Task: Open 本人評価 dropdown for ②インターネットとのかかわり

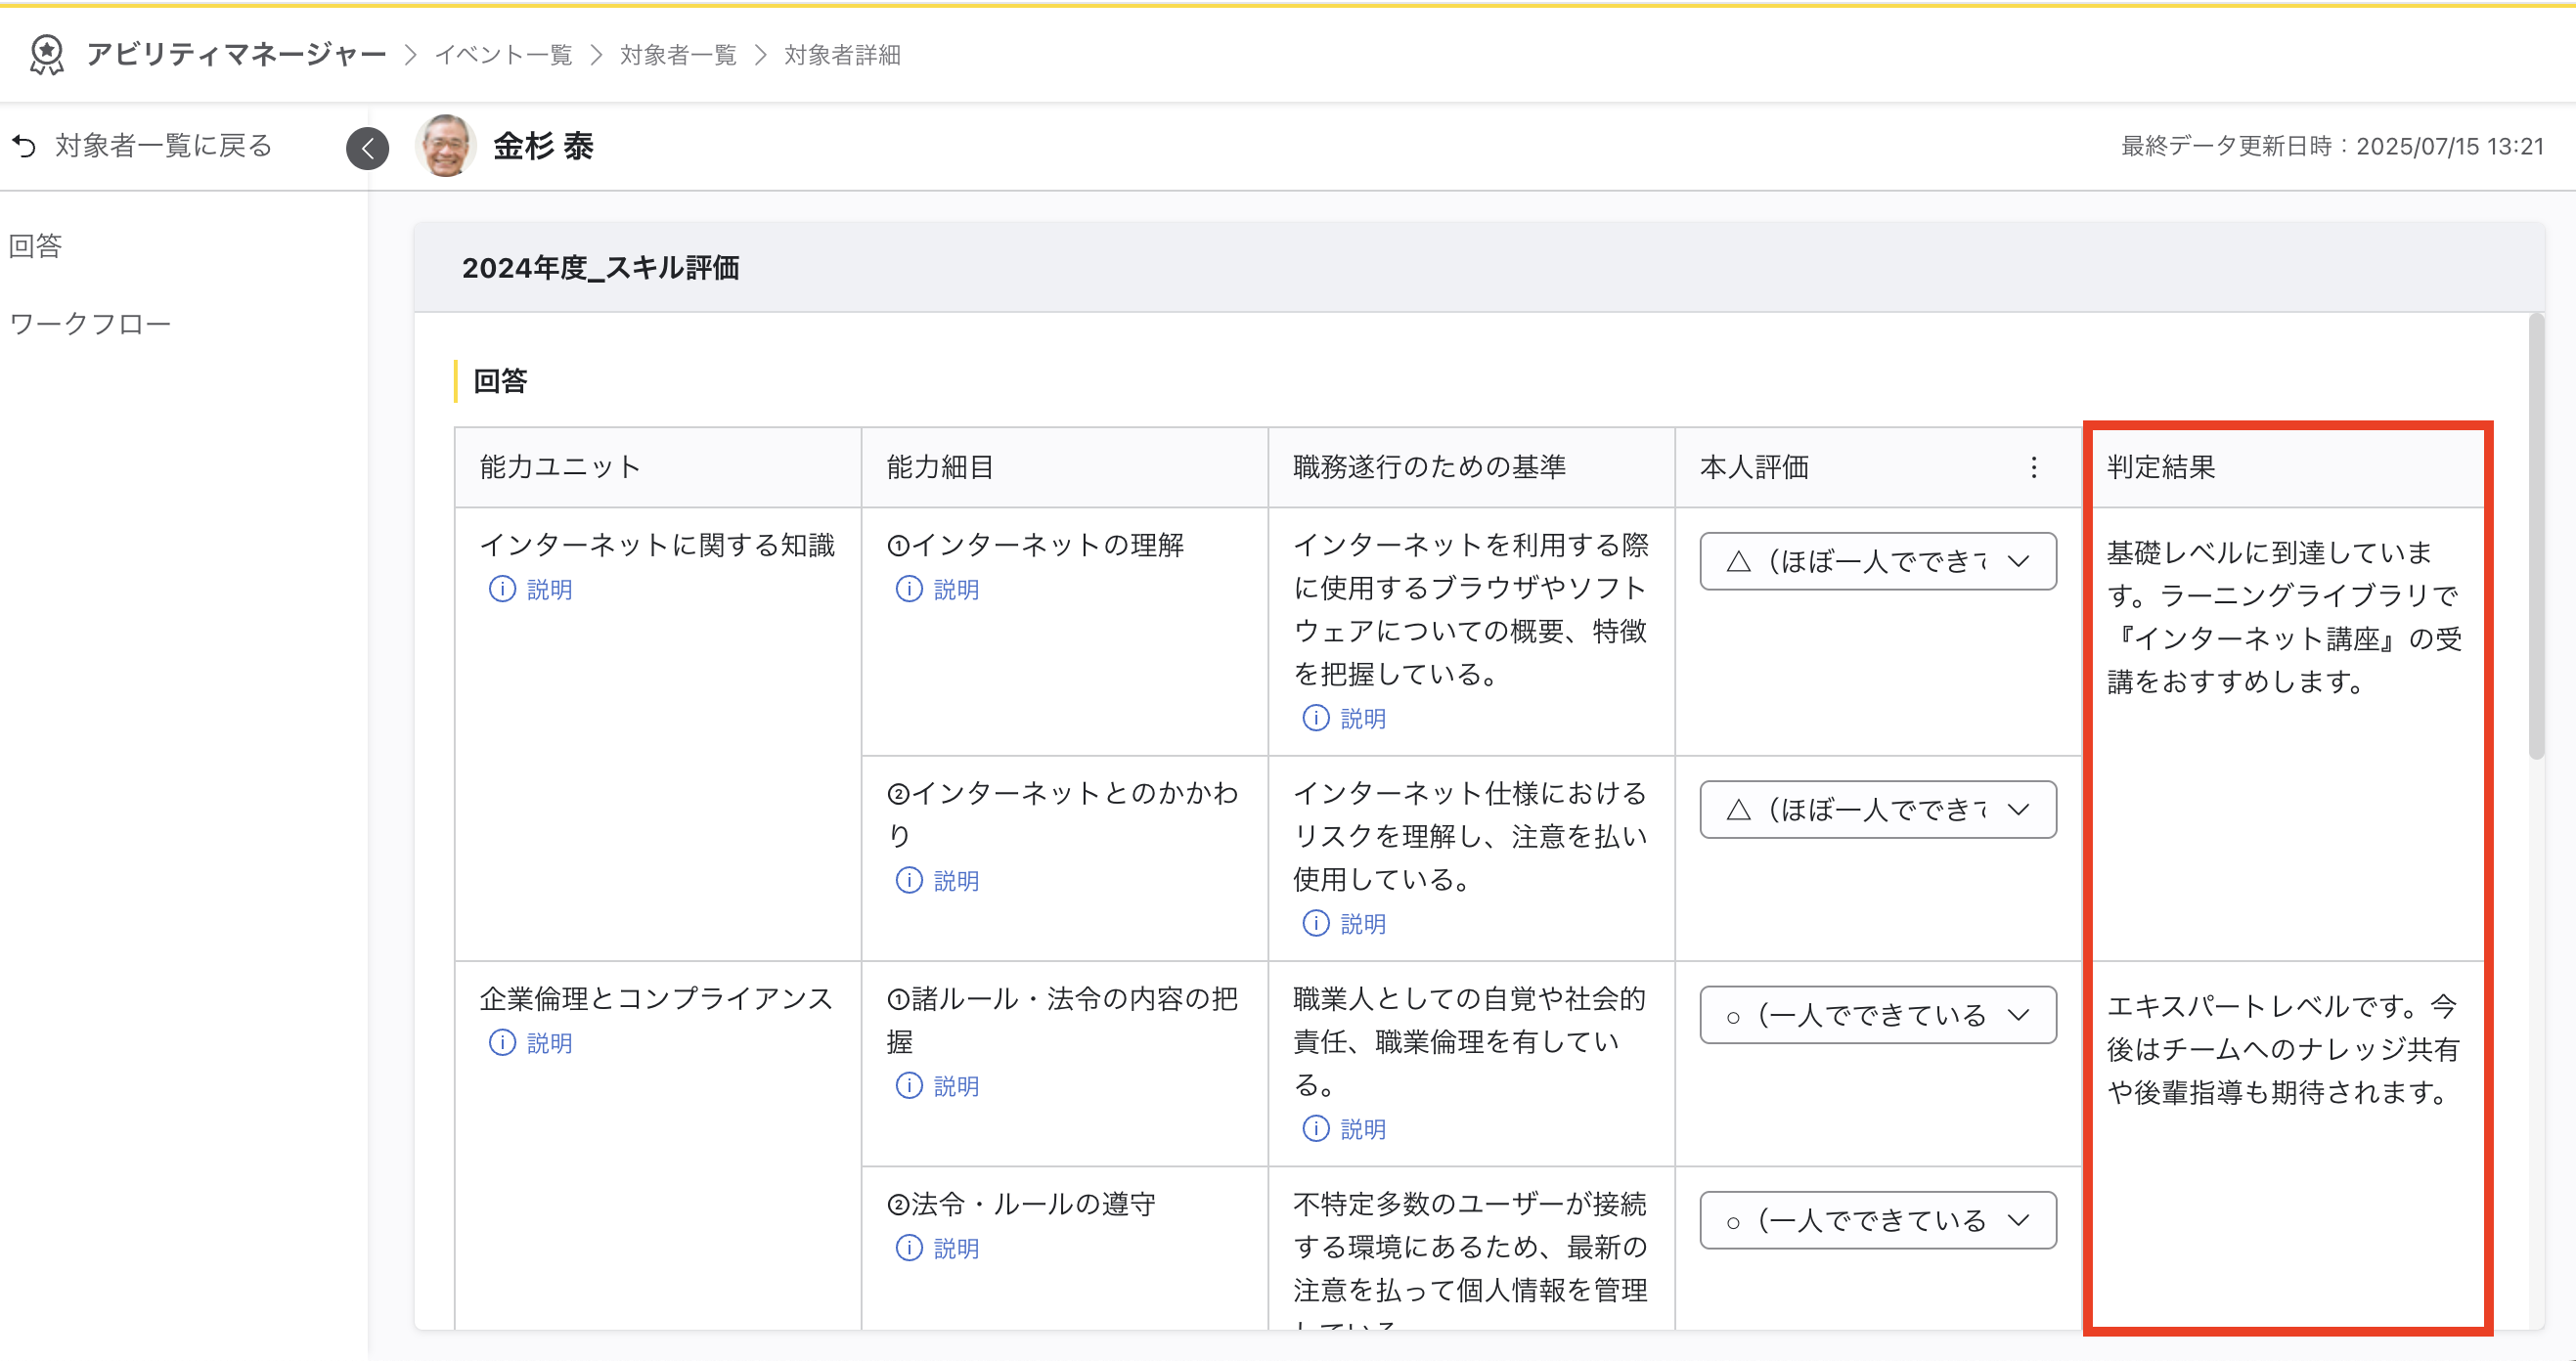Action: coord(1877,809)
